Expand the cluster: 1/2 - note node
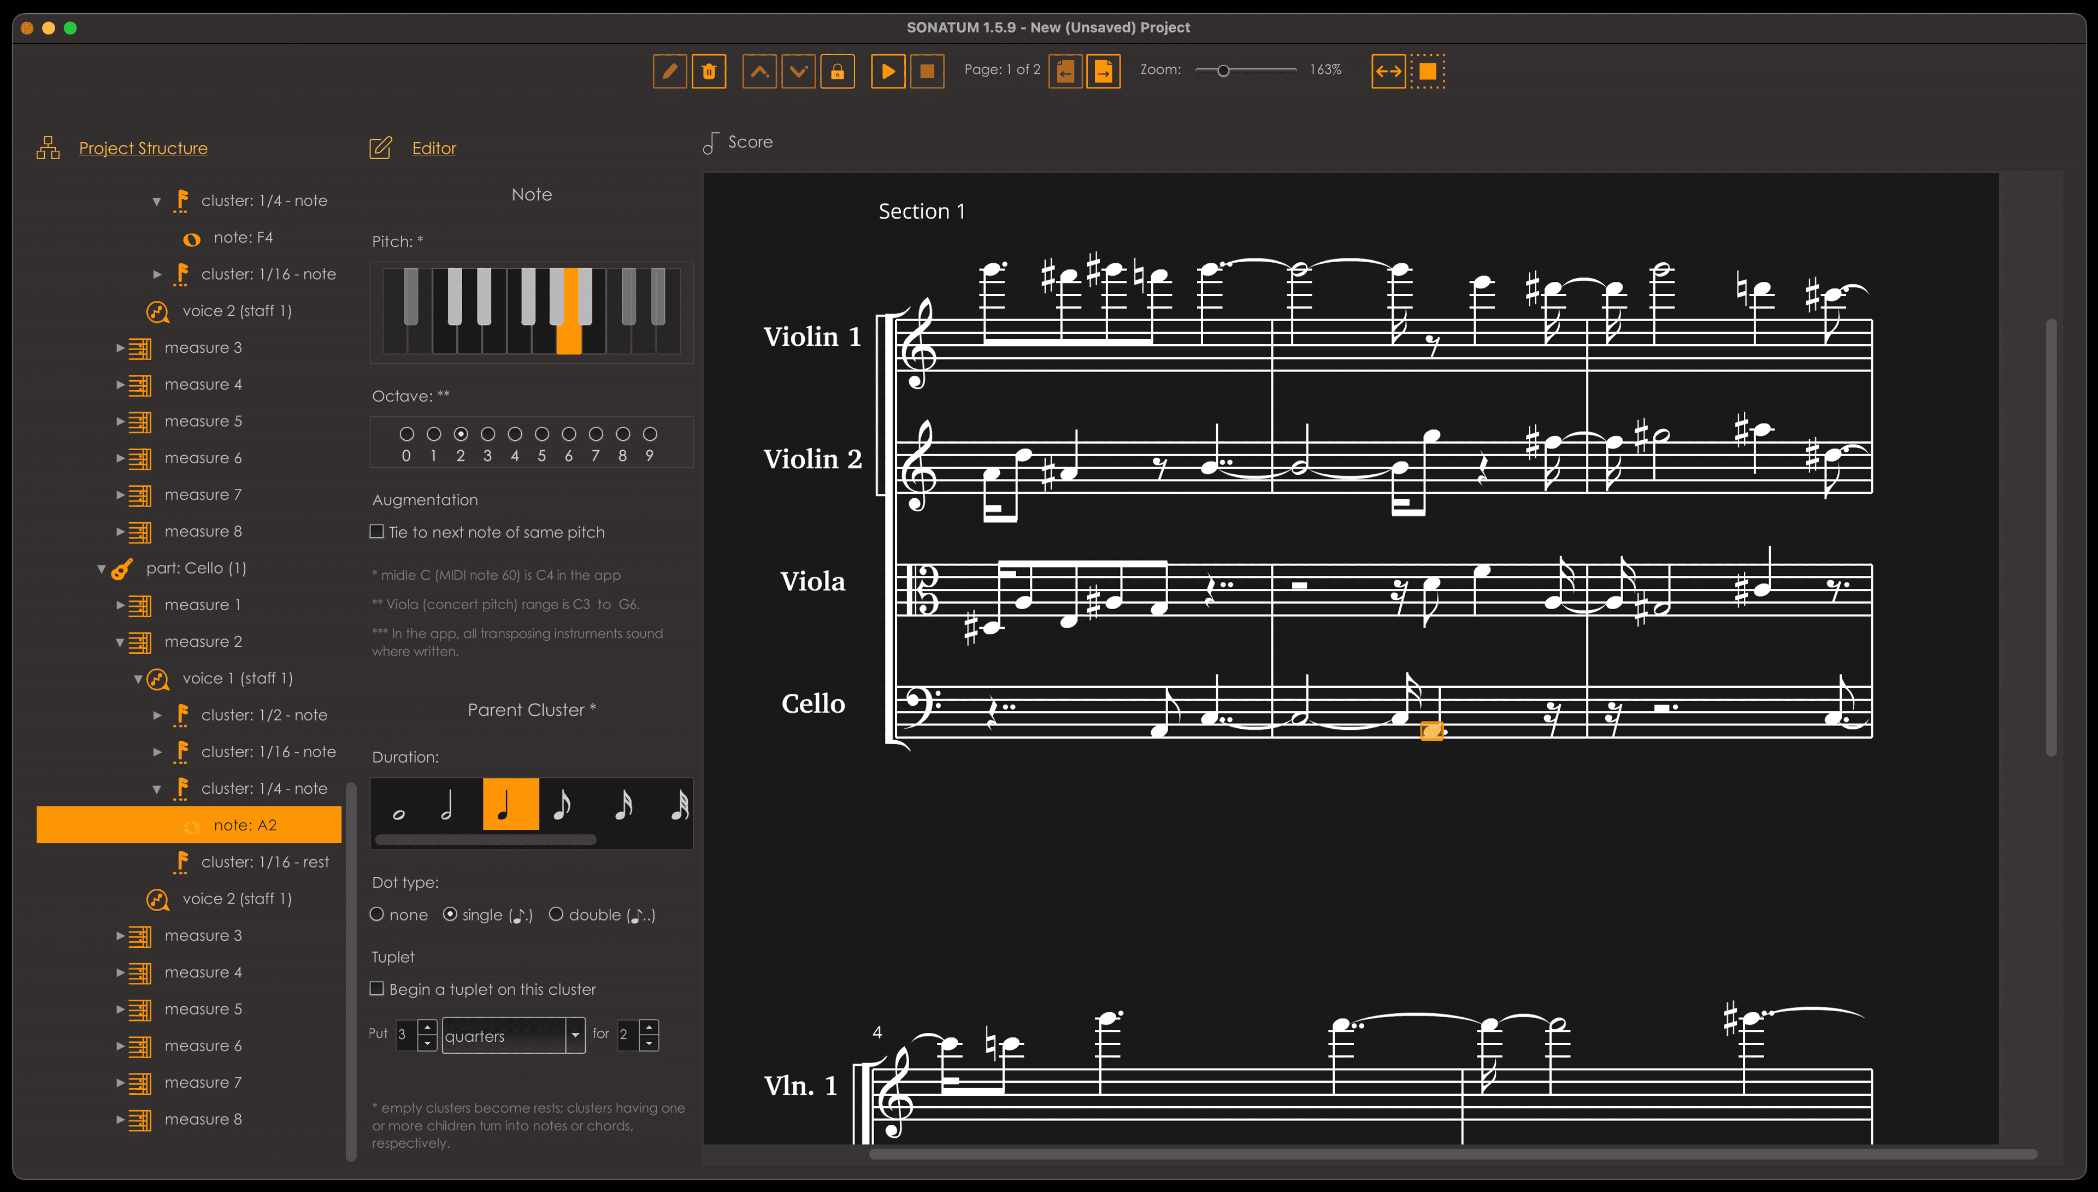Viewport: 2098px width, 1192px height. [157, 716]
